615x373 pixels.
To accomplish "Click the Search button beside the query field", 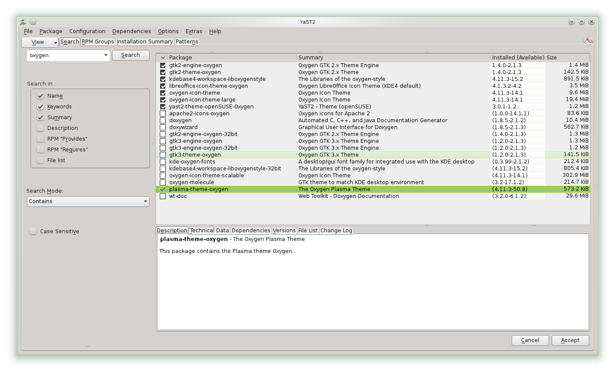I will click(130, 55).
